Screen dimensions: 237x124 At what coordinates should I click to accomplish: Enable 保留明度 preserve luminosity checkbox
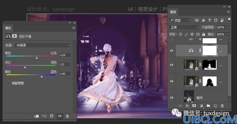[8, 83]
